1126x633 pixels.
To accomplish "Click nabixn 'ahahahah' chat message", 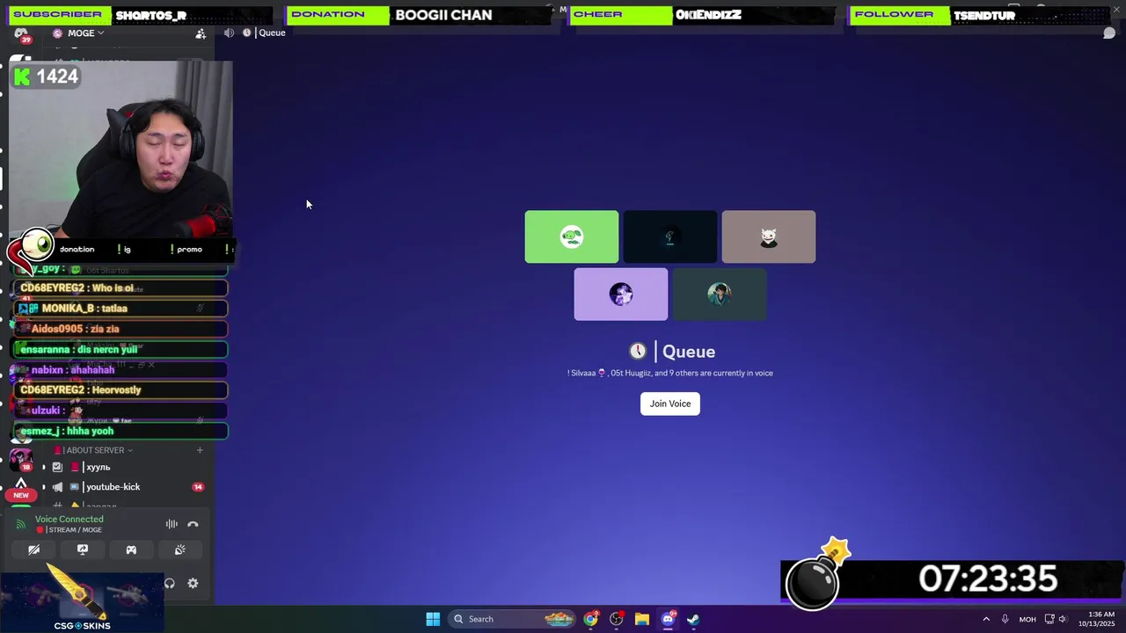I will tap(121, 370).
